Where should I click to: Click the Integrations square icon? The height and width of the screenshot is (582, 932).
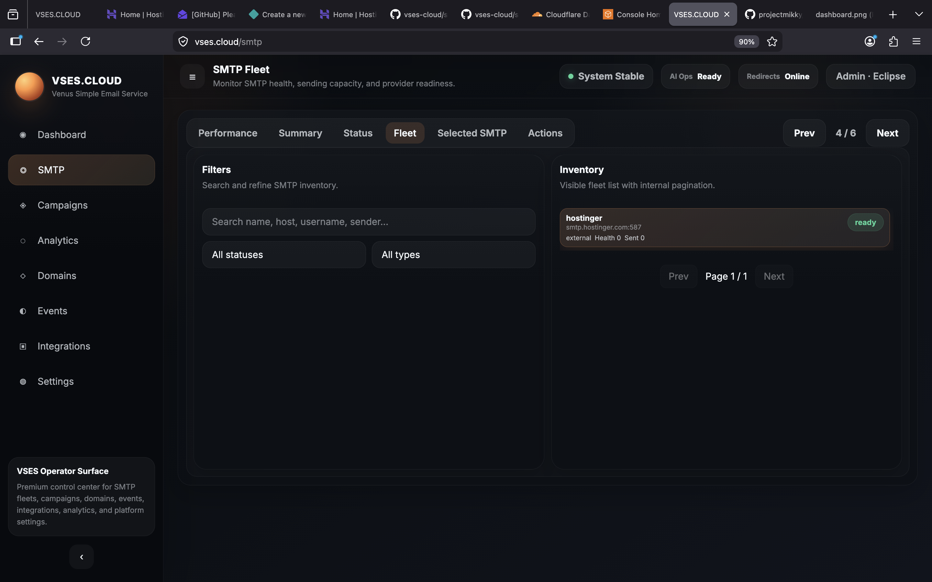click(23, 346)
